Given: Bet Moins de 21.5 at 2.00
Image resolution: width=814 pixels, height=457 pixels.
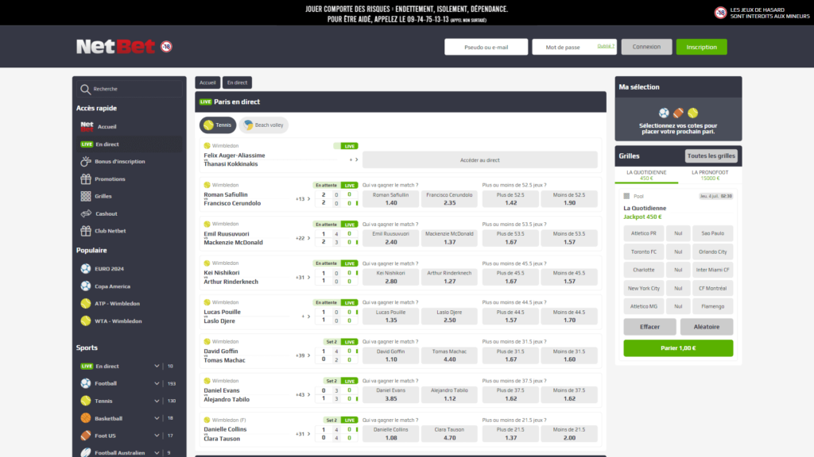Looking at the screenshot, I should tap(569, 434).
